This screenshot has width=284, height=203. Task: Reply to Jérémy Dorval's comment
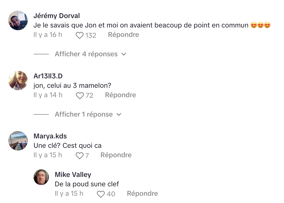click(123, 34)
